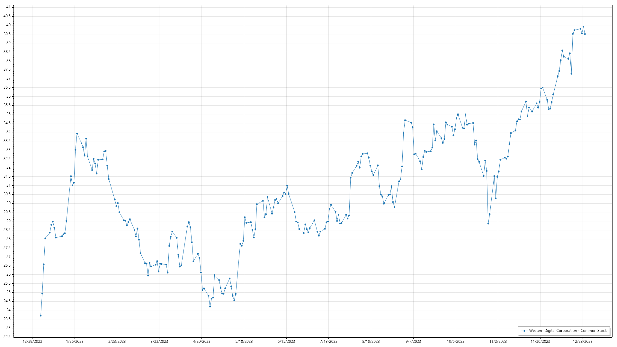Click the 12/29/2022 x-axis date label
617x347 pixels.
click(32, 341)
